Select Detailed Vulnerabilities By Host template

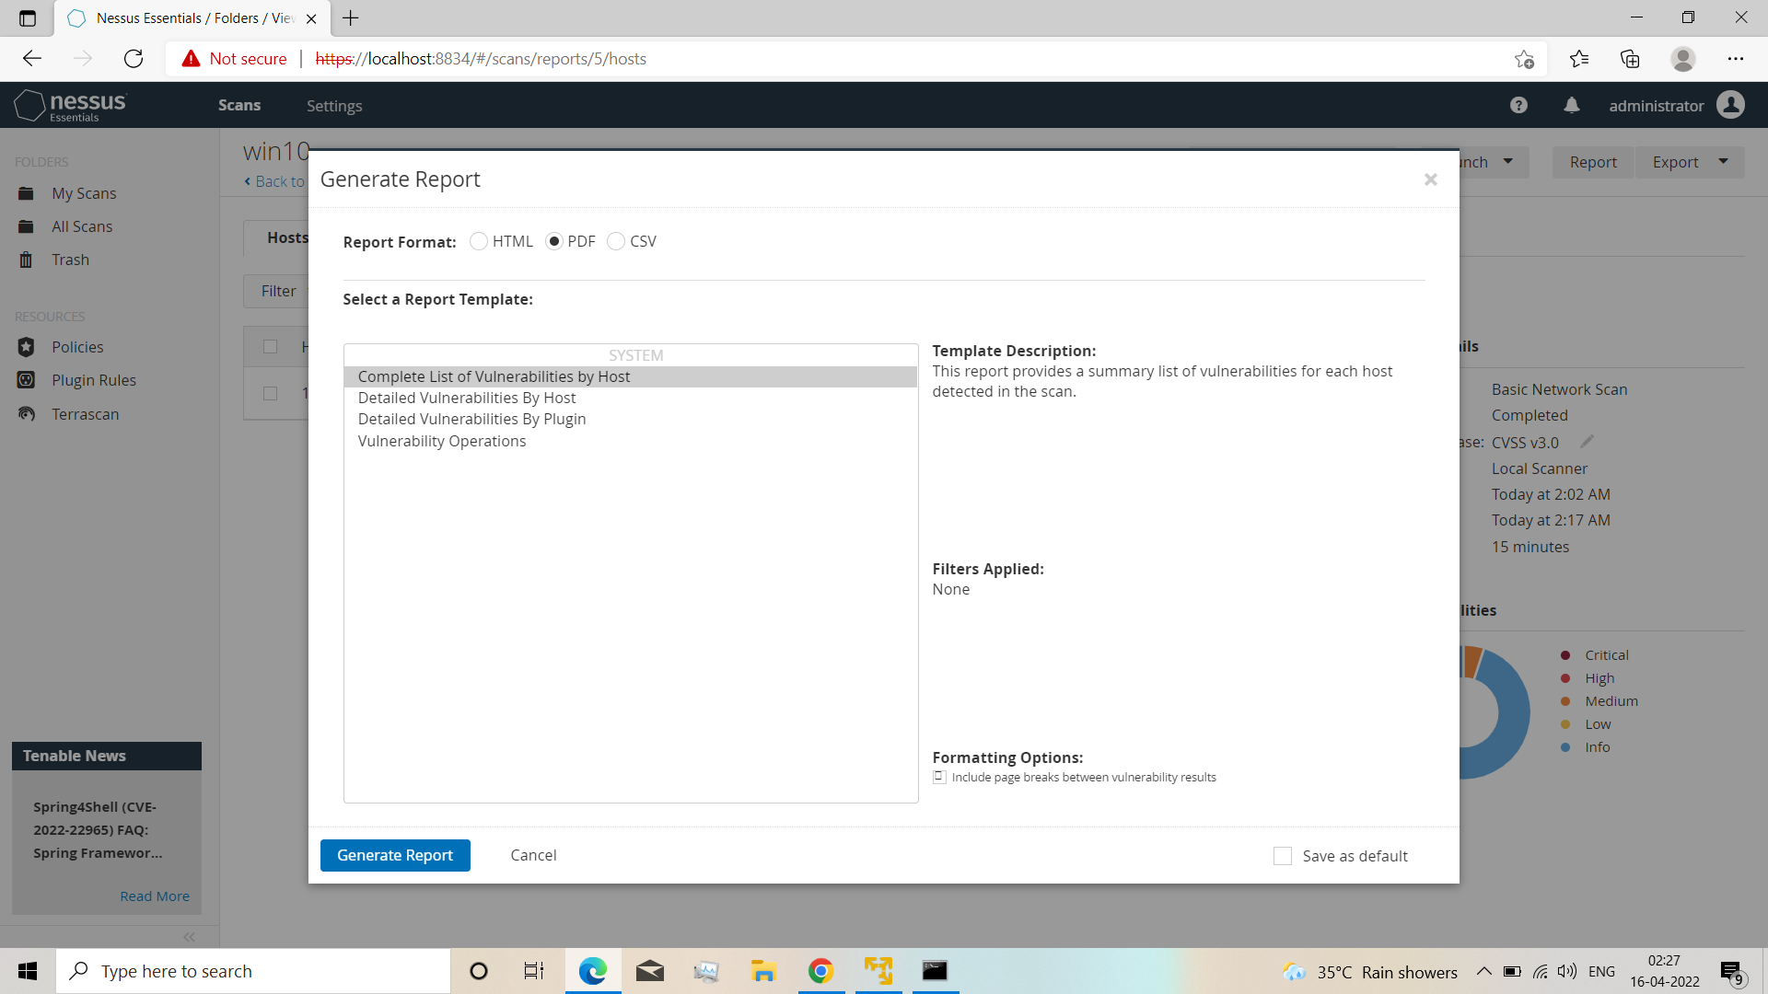pos(631,398)
